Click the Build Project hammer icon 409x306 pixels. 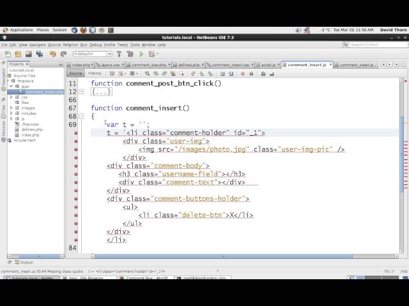pos(119,54)
